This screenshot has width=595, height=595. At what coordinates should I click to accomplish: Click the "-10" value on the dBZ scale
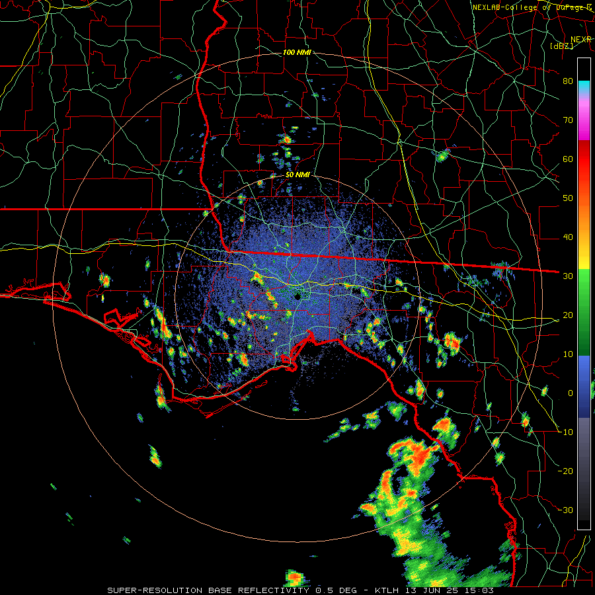click(x=565, y=432)
